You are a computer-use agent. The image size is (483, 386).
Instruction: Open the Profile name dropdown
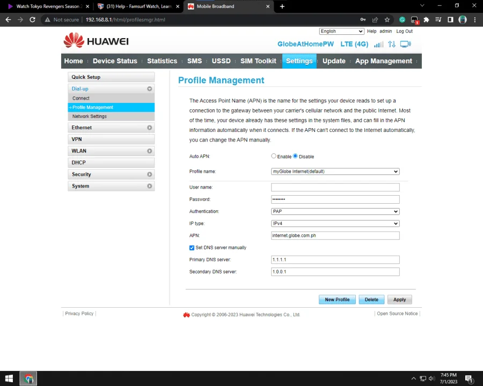pos(335,172)
